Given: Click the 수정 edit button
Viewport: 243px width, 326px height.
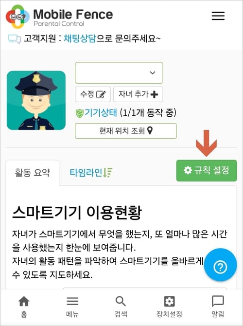Looking at the screenshot, I should [x=93, y=94].
